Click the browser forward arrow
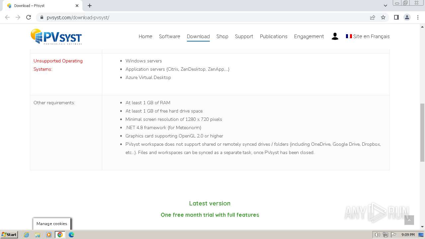Viewport: 425px width, 239px height. tap(18, 17)
